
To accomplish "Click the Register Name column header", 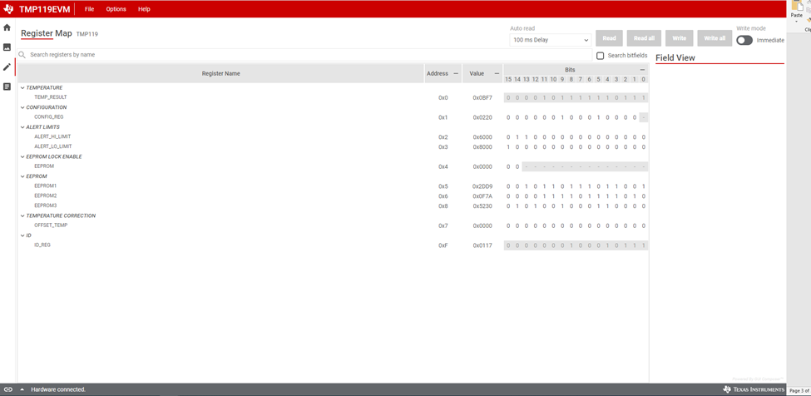I will (x=221, y=73).
